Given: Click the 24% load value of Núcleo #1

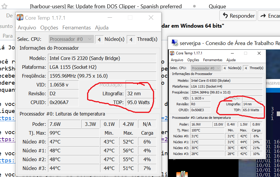Looking at the screenshot, I should 256,142.
